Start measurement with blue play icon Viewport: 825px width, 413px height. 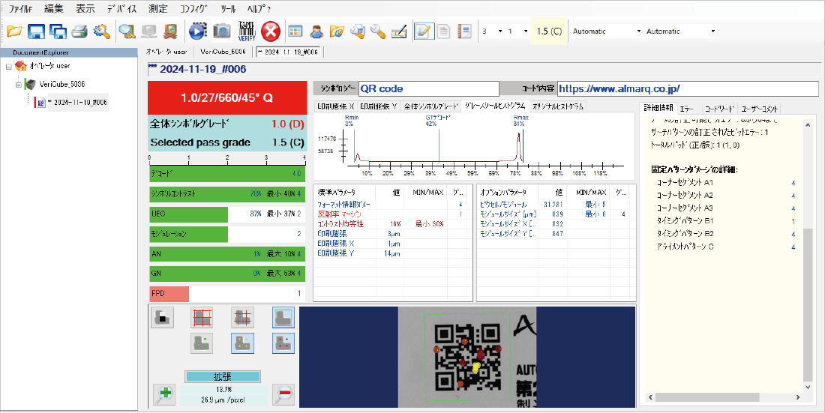pyautogui.click(x=198, y=31)
